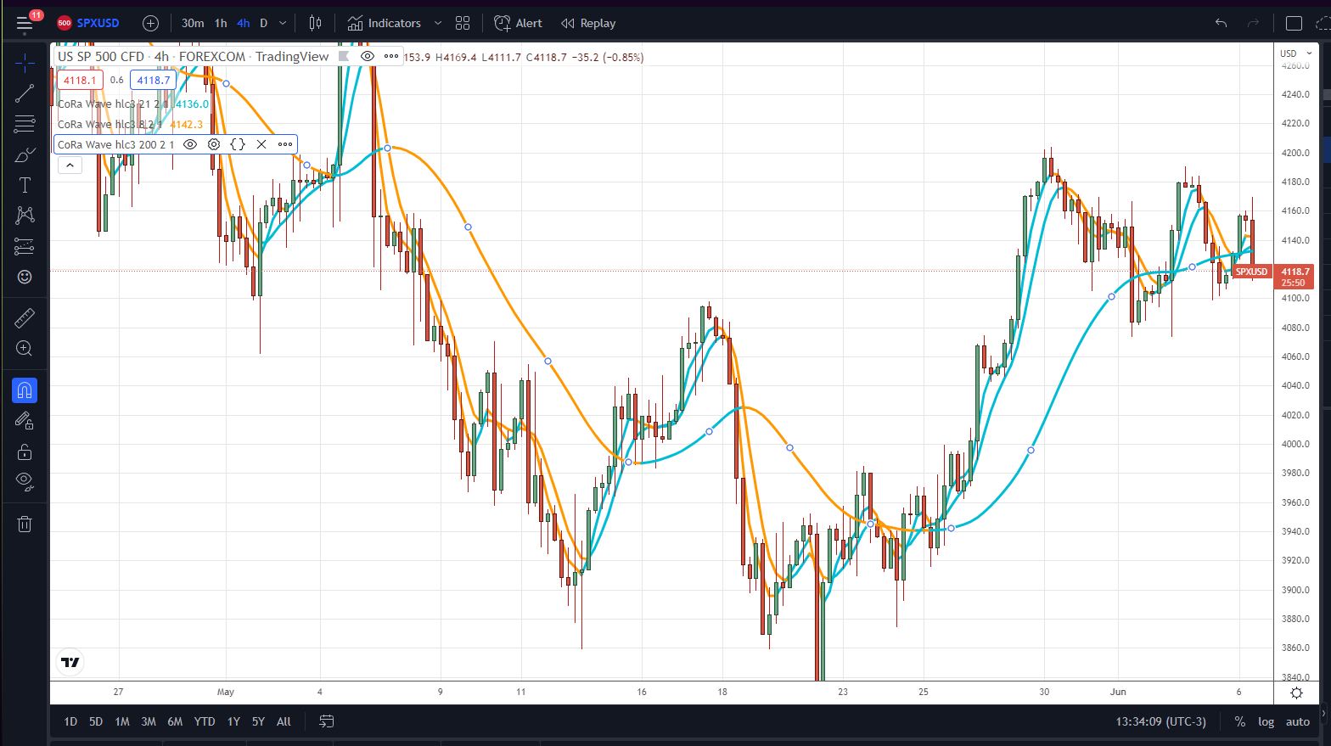Click the ruler measure tool
The image size is (1331, 746).
click(x=25, y=318)
